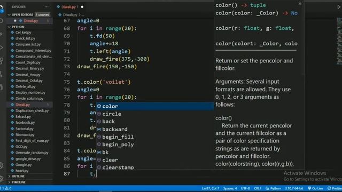Open Run and Debug view icon
Screen dimensions: 342x192
(x=1, y=47)
